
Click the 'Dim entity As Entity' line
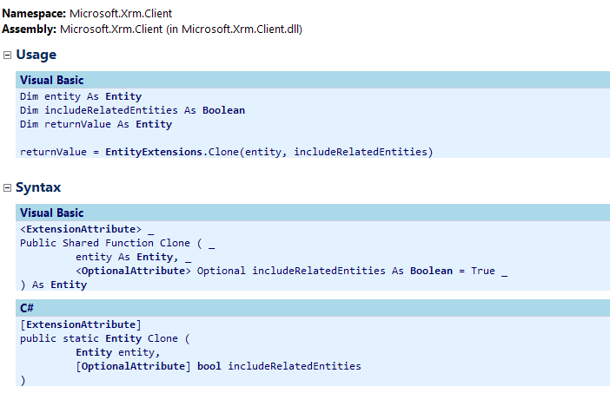pos(81,96)
